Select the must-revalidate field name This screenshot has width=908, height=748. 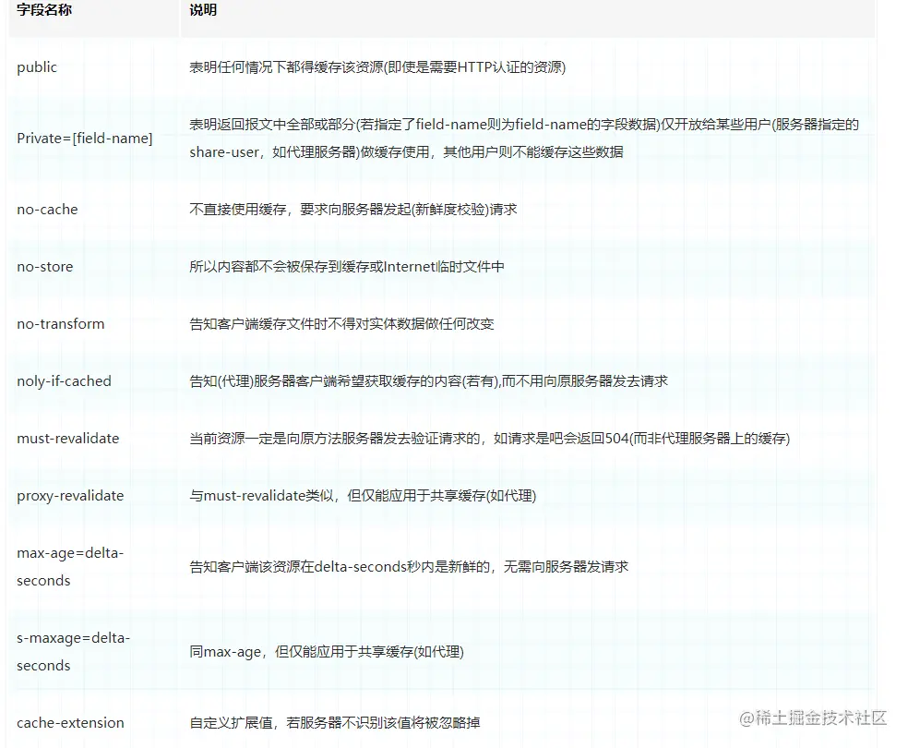coord(68,439)
